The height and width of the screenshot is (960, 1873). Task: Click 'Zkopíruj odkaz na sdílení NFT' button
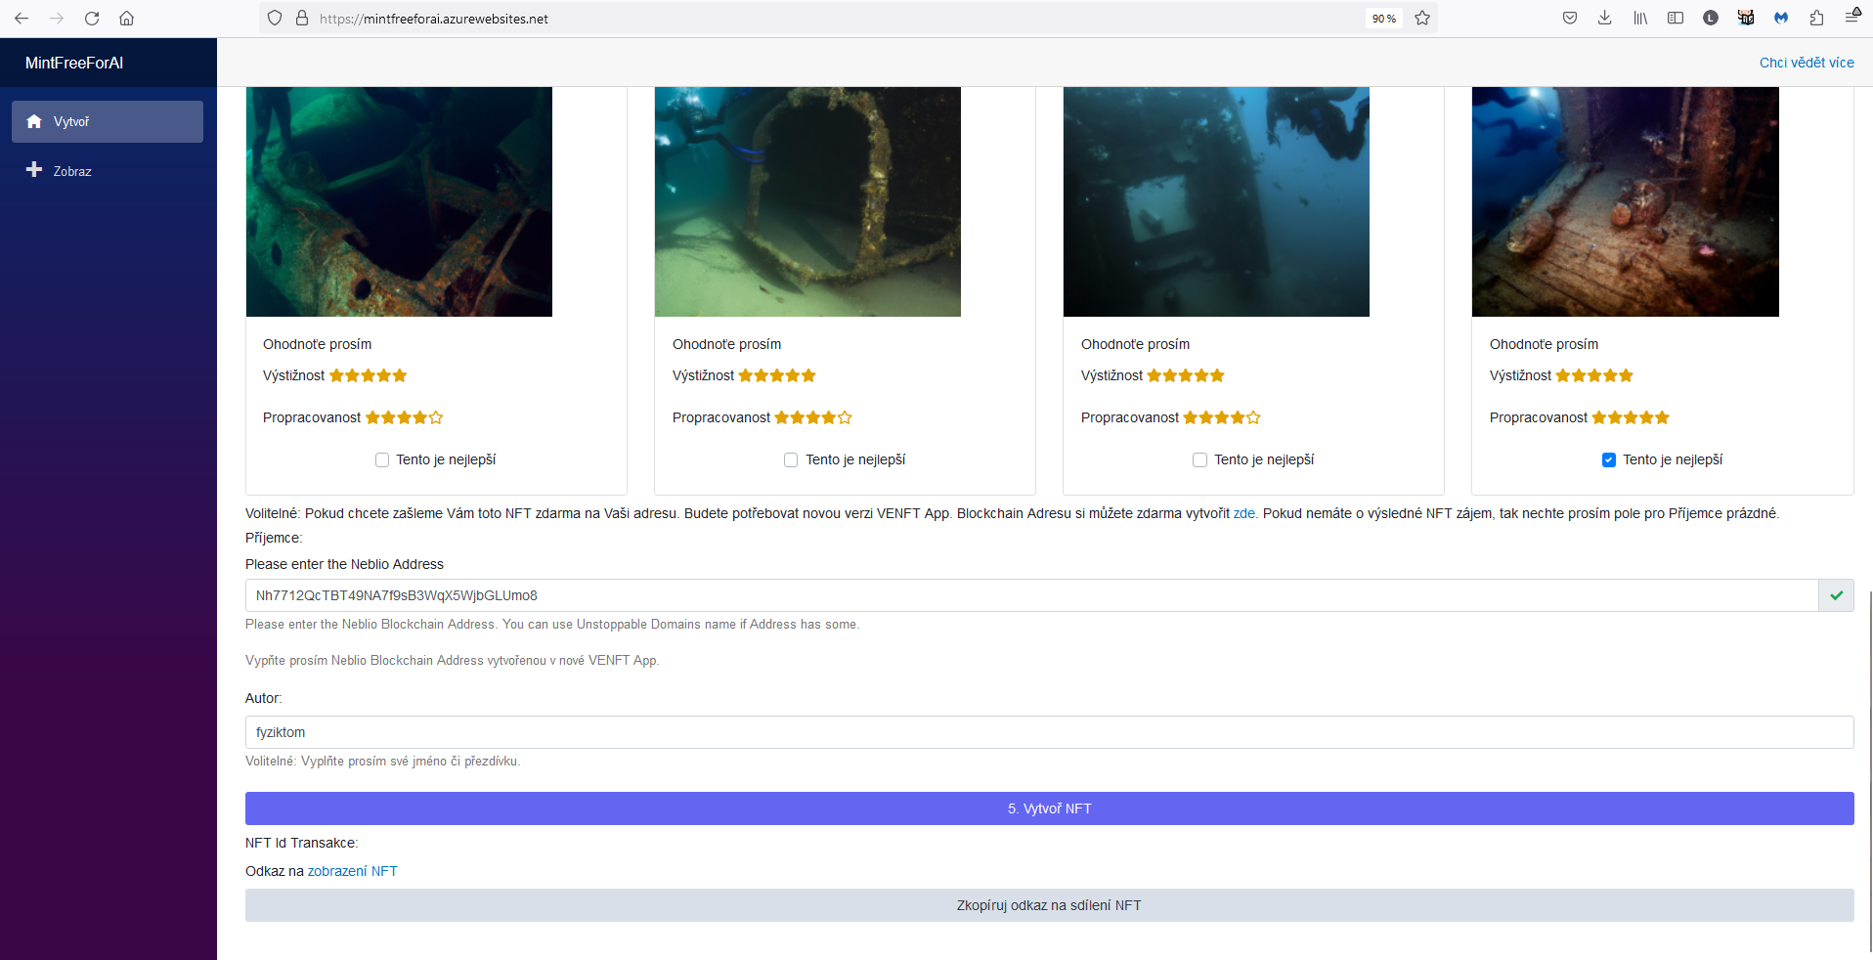click(x=1049, y=905)
